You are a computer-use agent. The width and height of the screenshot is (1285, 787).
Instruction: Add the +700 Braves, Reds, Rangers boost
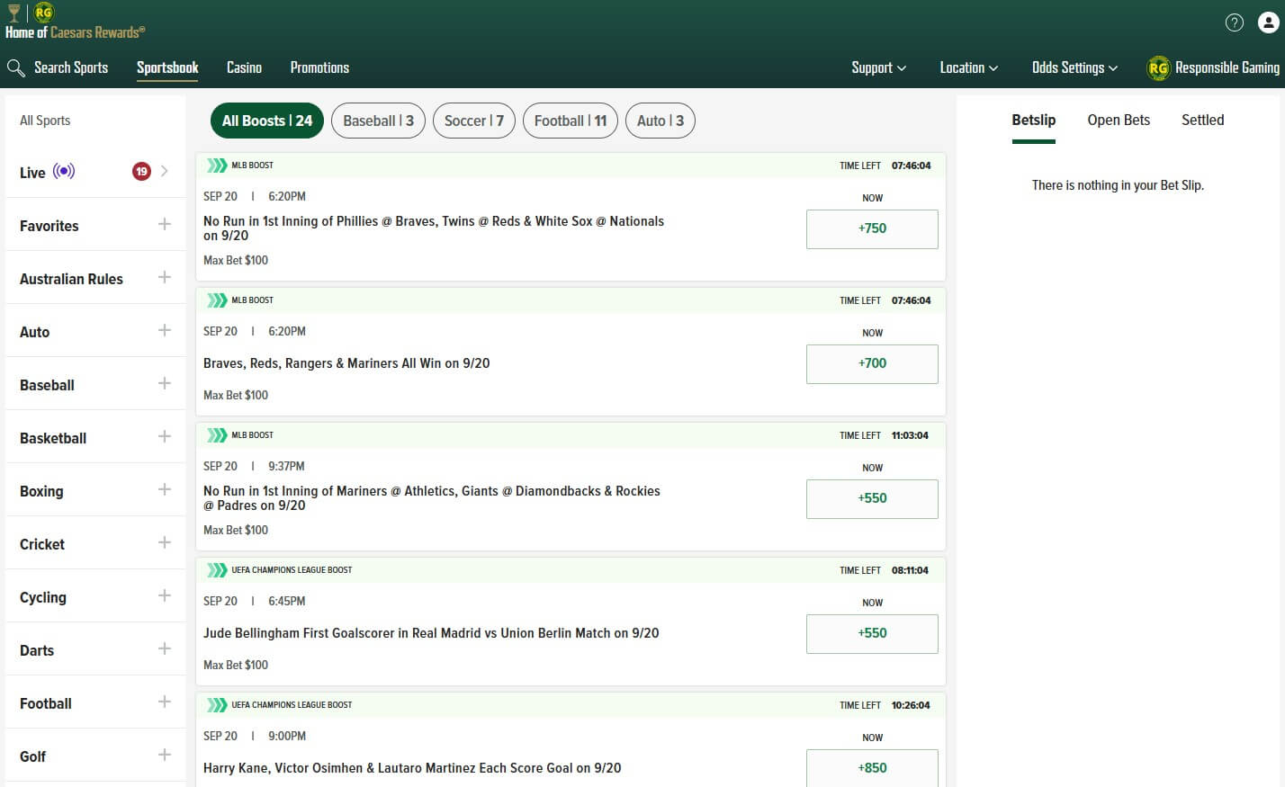click(872, 363)
